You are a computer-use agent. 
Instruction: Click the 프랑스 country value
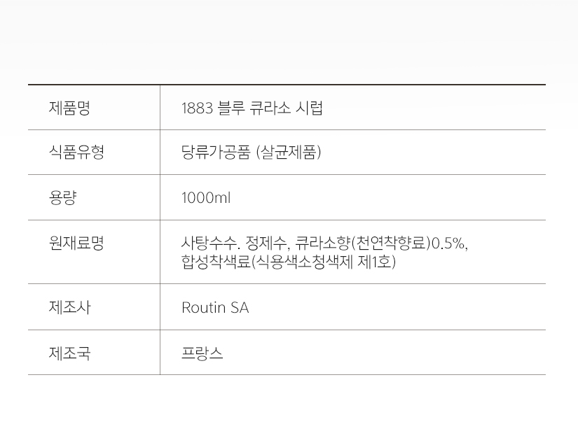pyautogui.click(x=202, y=353)
